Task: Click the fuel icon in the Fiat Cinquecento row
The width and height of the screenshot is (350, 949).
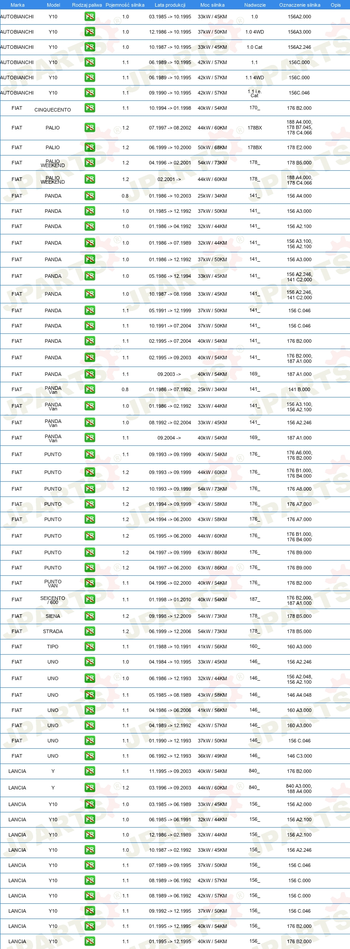Action: (x=90, y=108)
